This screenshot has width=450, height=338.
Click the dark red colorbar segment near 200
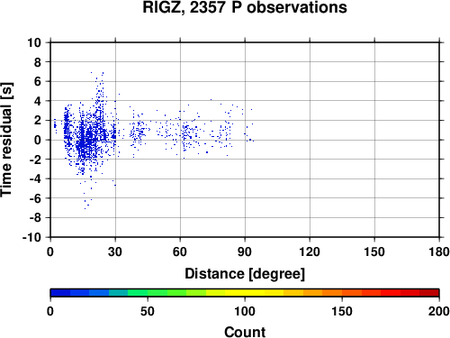(429, 293)
